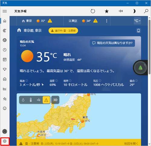Click the 29° dew point value

tap(132, 85)
